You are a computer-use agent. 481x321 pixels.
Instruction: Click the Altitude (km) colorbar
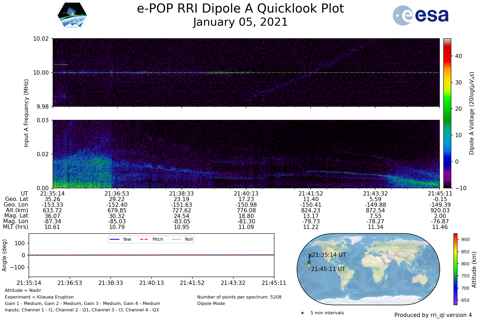455,269
